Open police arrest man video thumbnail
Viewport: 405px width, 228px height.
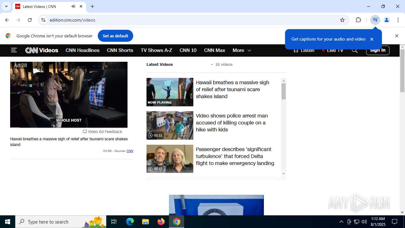170,125
